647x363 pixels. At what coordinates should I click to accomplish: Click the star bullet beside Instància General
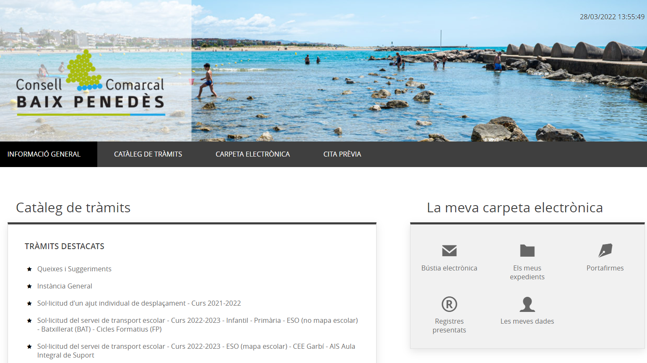(x=29, y=286)
